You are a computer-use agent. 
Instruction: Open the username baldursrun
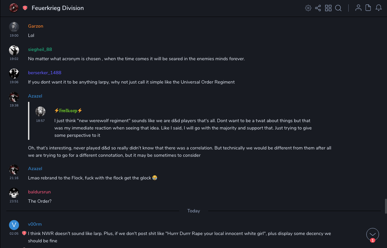(x=39, y=192)
